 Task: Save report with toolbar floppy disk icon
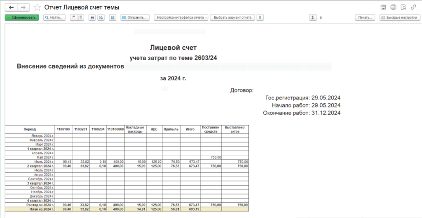pyautogui.click(x=113, y=17)
